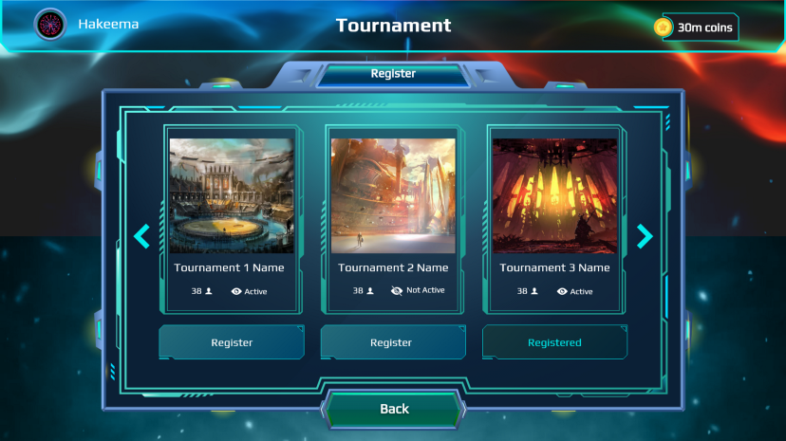Click the green Back button
786x441 pixels.
(x=394, y=409)
